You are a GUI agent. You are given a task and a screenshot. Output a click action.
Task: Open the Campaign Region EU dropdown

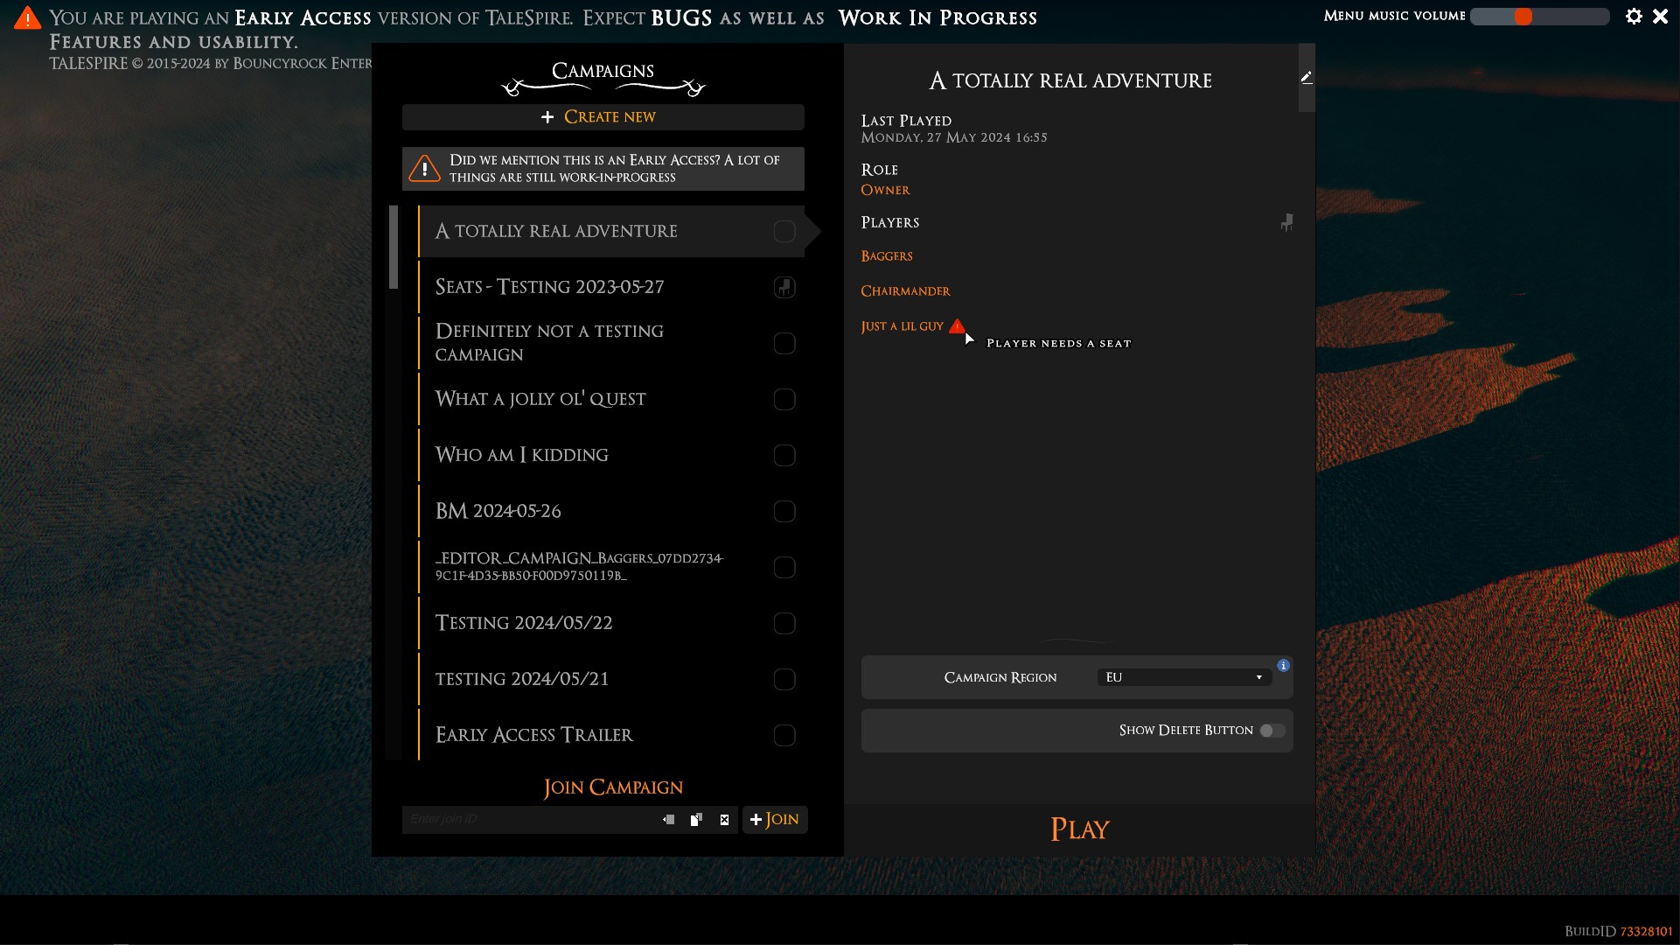[x=1183, y=678]
